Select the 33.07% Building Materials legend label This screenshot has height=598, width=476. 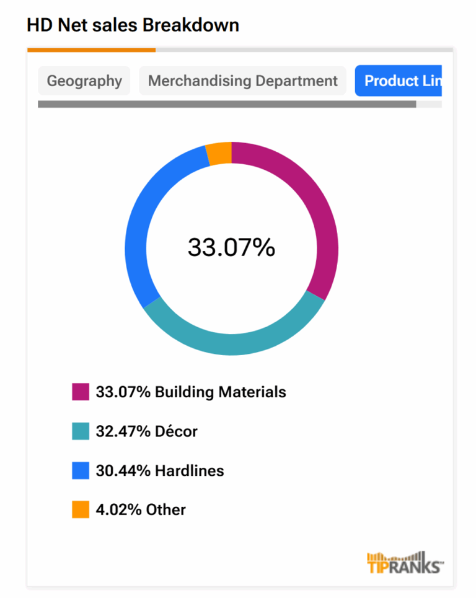(x=191, y=392)
